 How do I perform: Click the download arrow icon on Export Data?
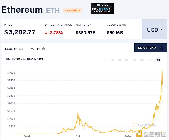point(162,48)
